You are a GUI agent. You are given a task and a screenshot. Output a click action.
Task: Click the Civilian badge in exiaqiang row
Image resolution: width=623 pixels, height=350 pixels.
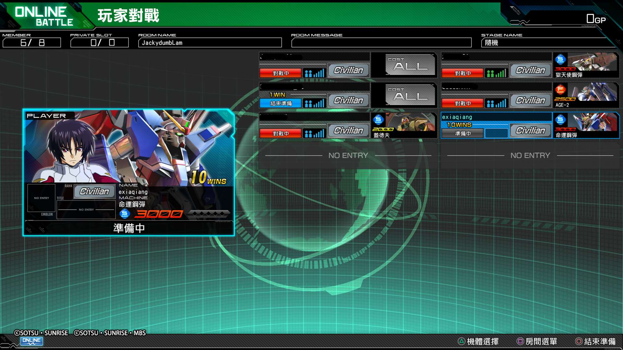pyautogui.click(x=531, y=131)
